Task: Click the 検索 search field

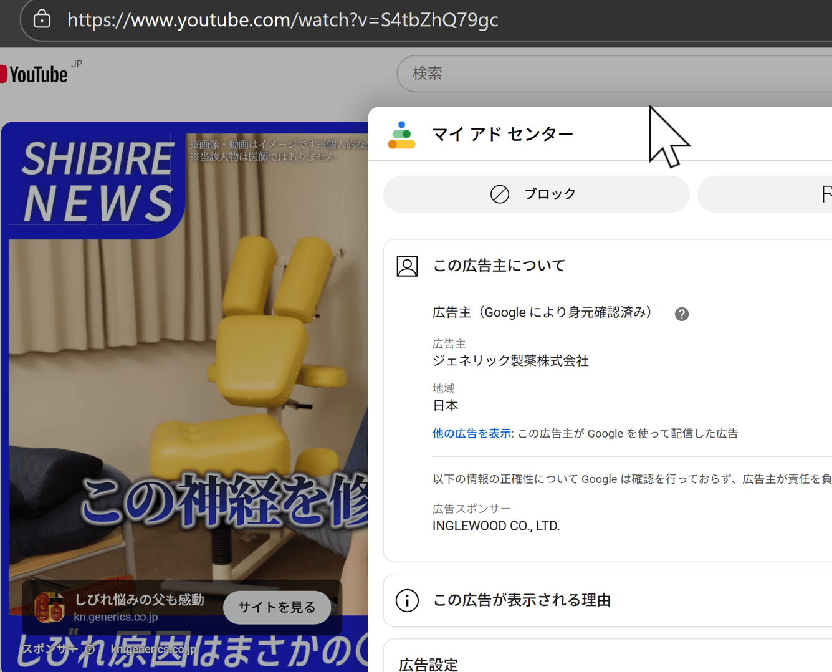Action: coord(614,74)
